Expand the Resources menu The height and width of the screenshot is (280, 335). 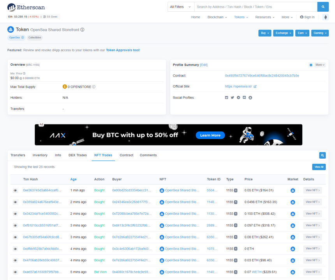[x=265, y=17]
